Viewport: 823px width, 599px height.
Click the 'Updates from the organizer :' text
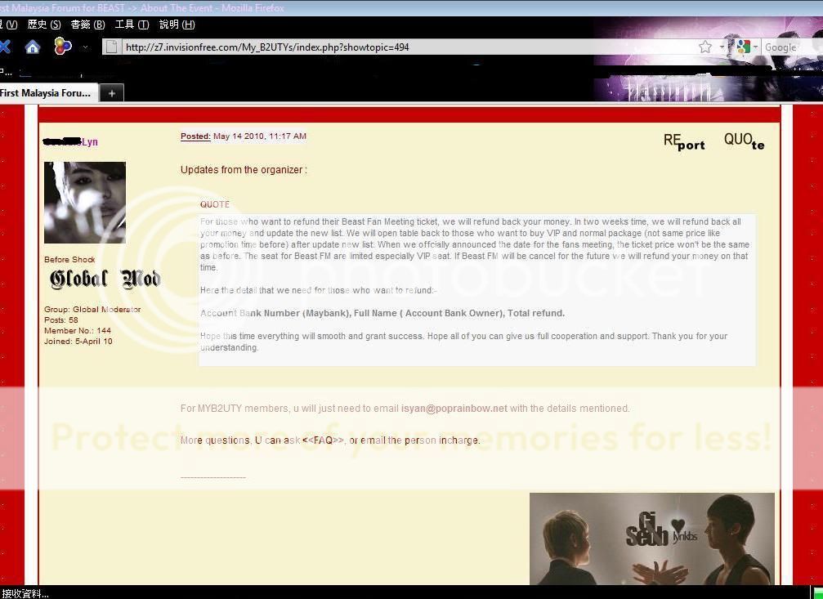(244, 170)
